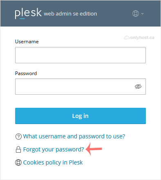Screen dimensions: 161x180
Task: Open the Forgot your password? link
Action: pyautogui.click(x=54, y=149)
